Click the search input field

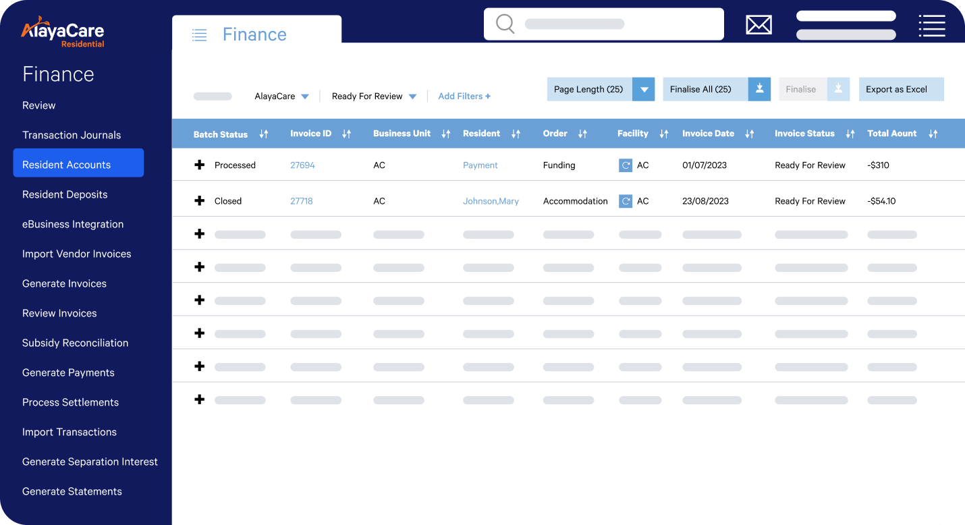click(604, 24)
